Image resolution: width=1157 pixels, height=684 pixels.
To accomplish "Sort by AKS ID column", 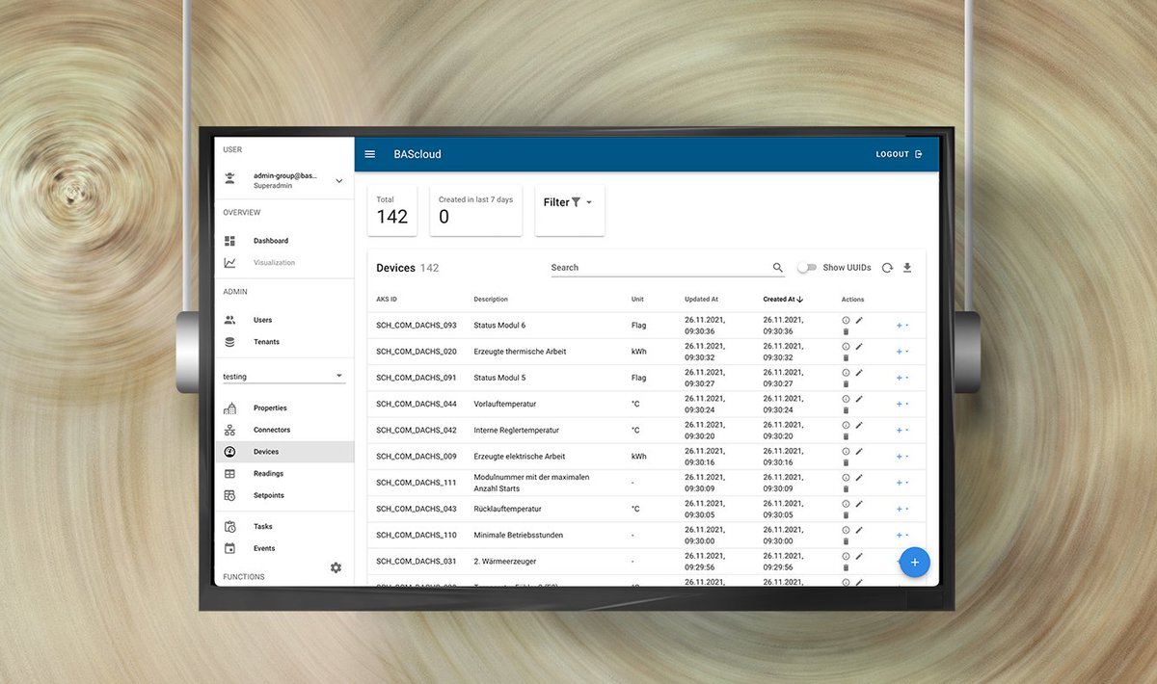I will (x=387, y=300).
